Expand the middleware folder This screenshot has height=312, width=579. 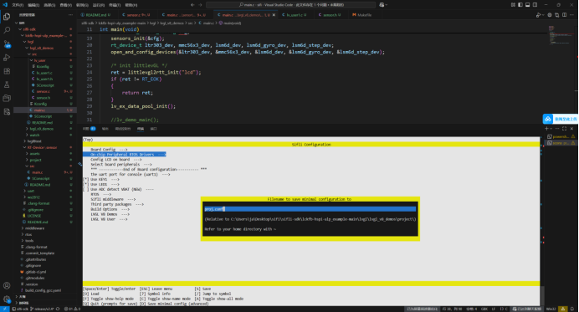[x=34, y=228]
